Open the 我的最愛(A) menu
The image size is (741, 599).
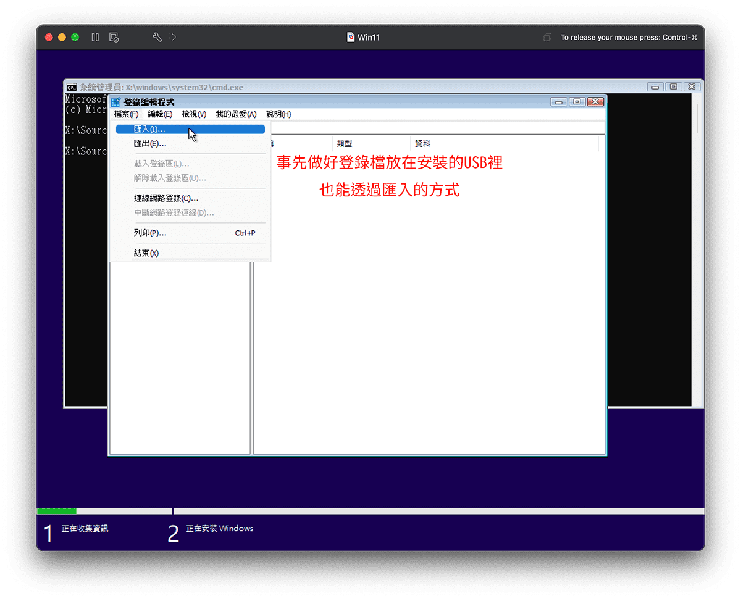[x=237, y=114]
